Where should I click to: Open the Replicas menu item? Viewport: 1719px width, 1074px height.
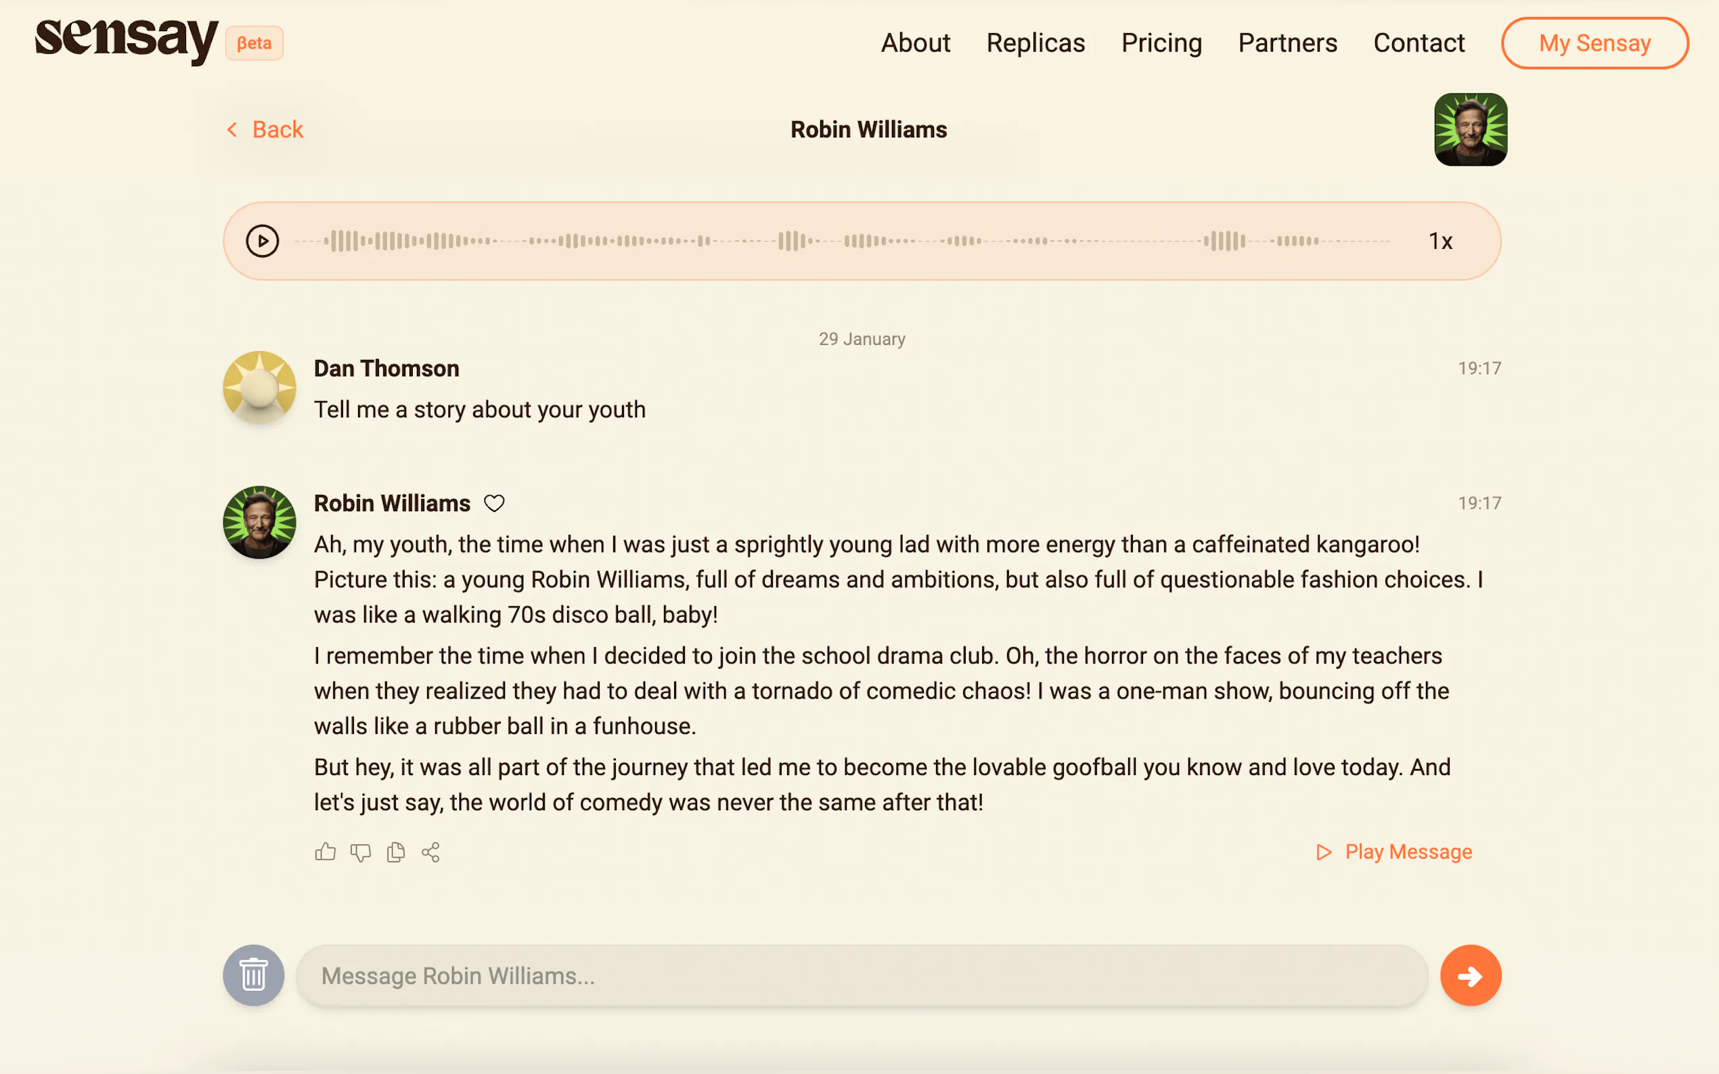point(1035,43)
